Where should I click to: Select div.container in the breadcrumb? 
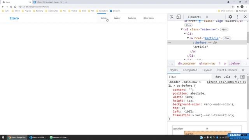[x=187, y=63]
